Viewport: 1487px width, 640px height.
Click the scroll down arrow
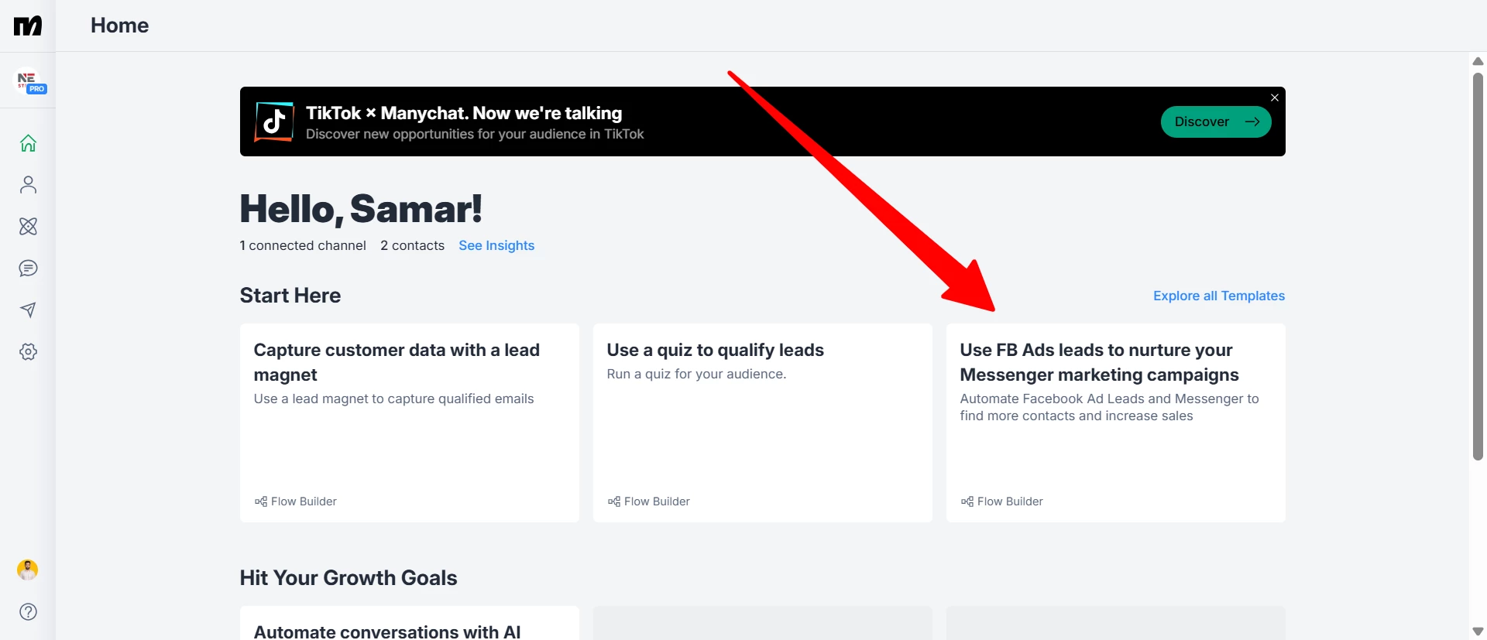click(1478, 631)
